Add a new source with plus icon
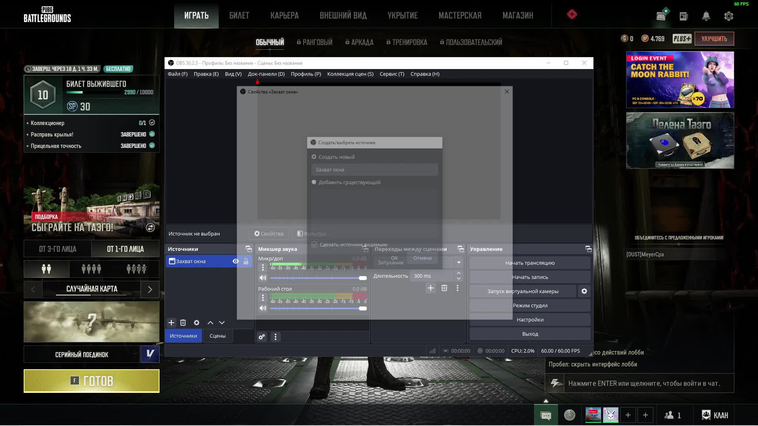Image resolution: width=758 pixels, height=426 pixels. (171, 323)
